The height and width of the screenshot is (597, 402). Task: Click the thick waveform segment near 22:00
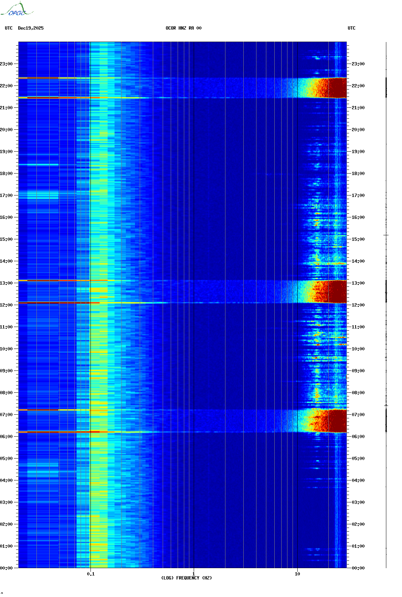pos(386,88)
